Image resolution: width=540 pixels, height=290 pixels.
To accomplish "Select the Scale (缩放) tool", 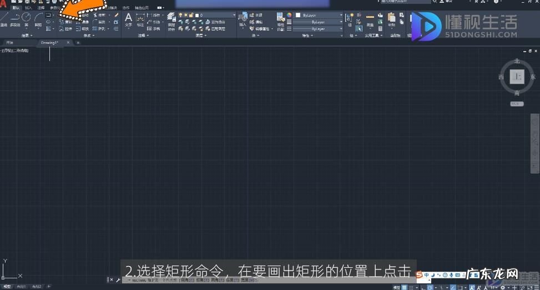I will pos(83,28).
